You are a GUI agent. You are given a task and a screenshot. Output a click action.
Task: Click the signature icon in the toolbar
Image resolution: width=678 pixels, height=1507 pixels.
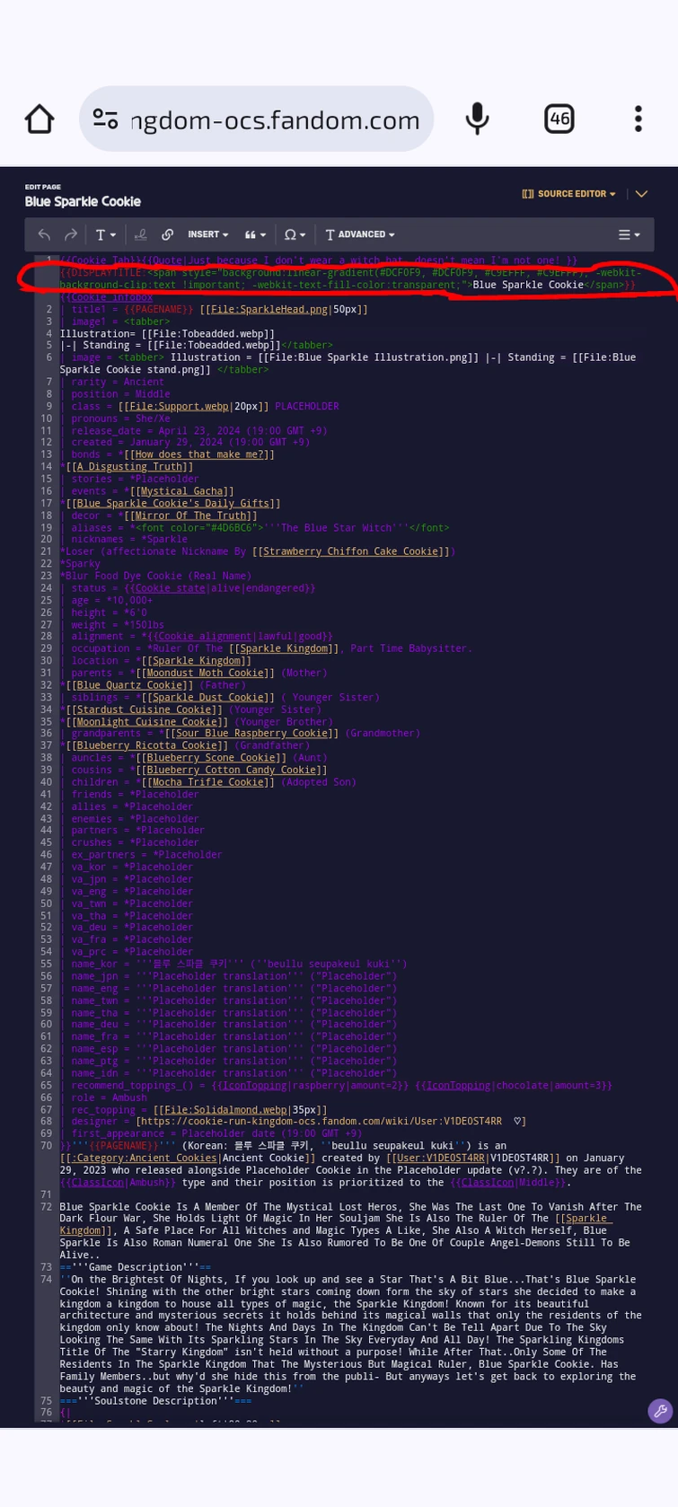(140, 235)
